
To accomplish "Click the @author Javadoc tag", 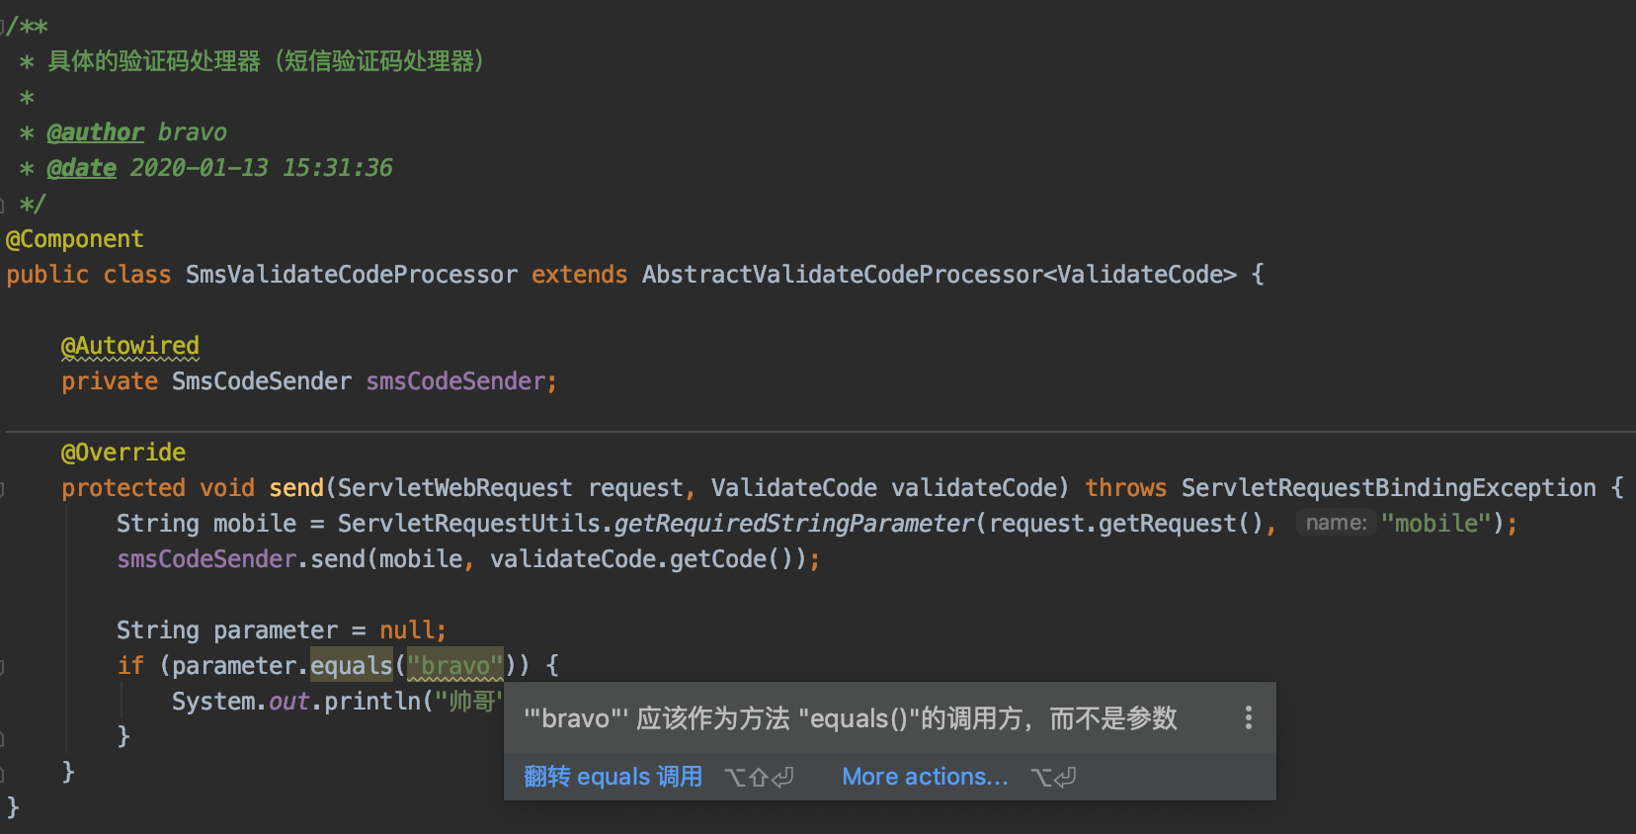I will point(95,132).
